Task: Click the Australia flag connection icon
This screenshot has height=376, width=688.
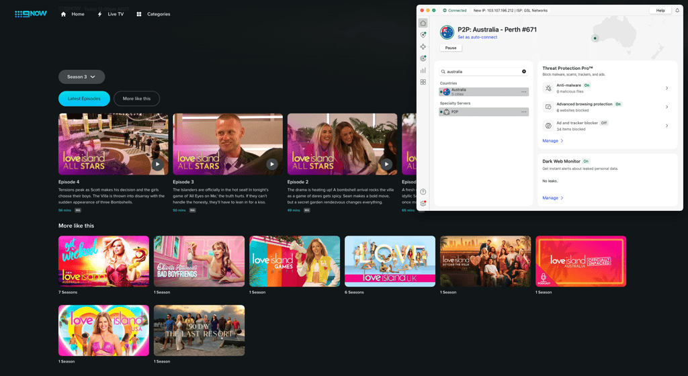Action: pyautogui.click(x=447, y=32)
